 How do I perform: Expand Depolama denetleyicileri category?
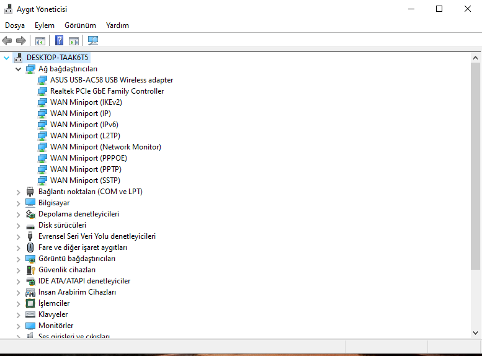18,215
